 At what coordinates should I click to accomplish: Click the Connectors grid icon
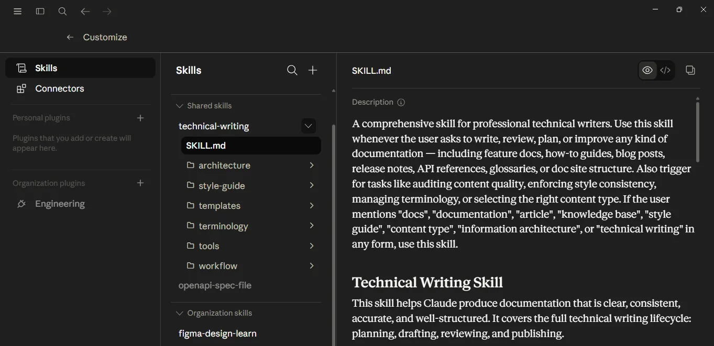click(21, 88)
